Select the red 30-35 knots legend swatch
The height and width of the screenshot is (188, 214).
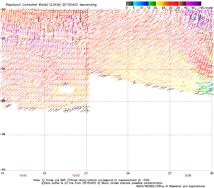pos(175,3)
